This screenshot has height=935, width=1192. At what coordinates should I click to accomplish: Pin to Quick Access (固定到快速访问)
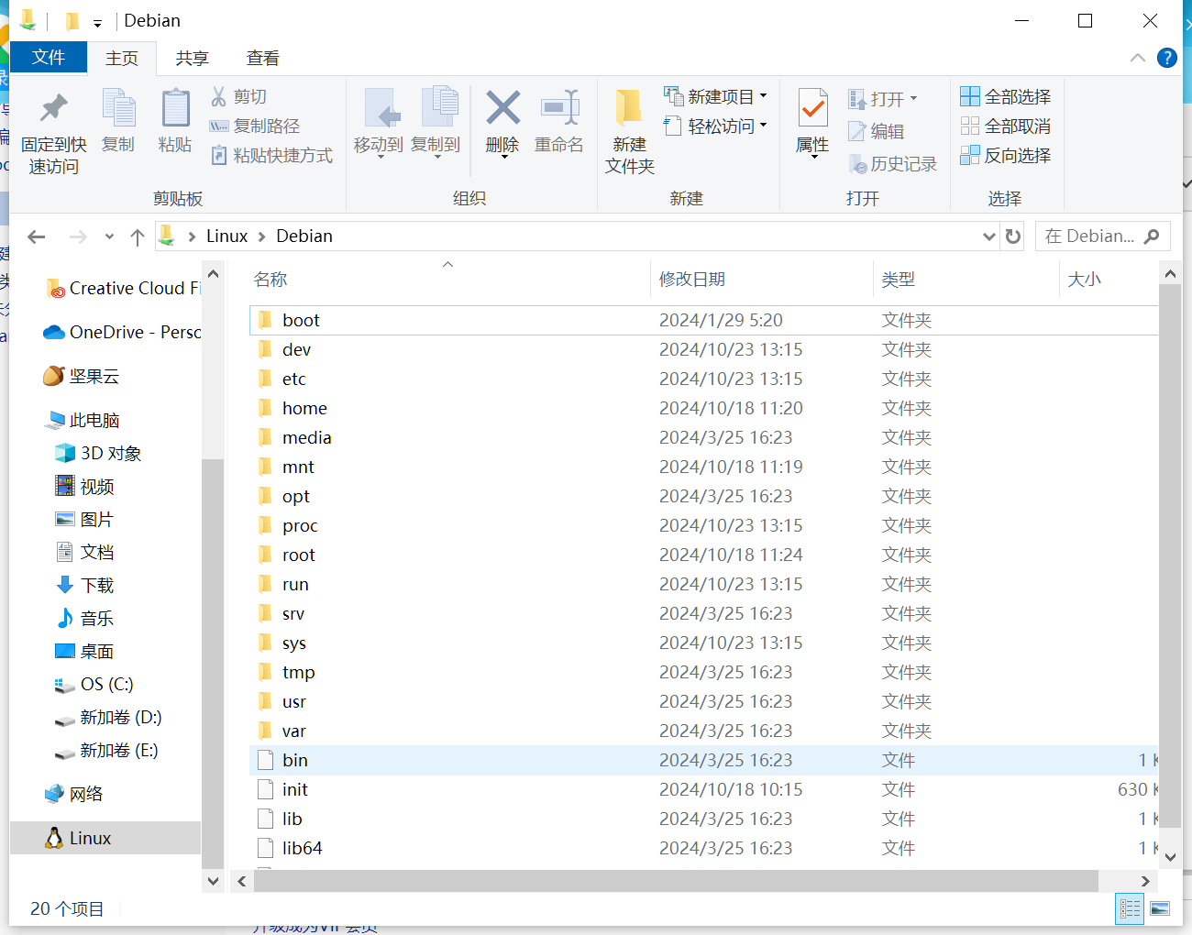tap(54, 134)
